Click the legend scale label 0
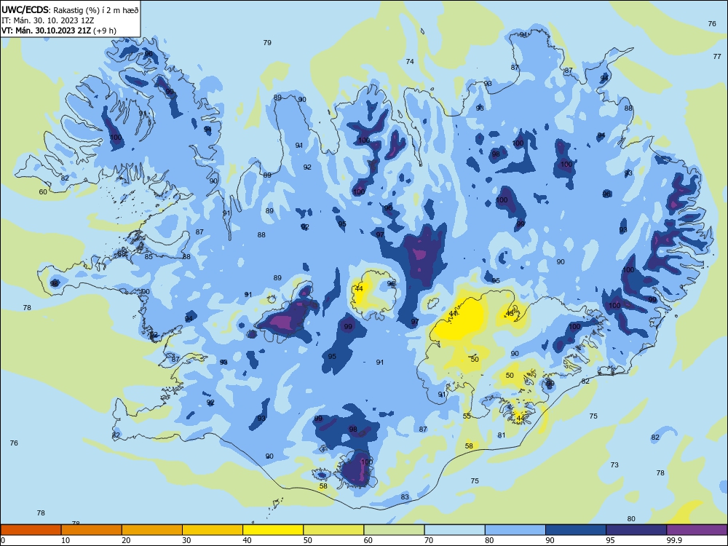Image resolution: width=728 pixels, height=546 pixels. [x=3, y=540]
